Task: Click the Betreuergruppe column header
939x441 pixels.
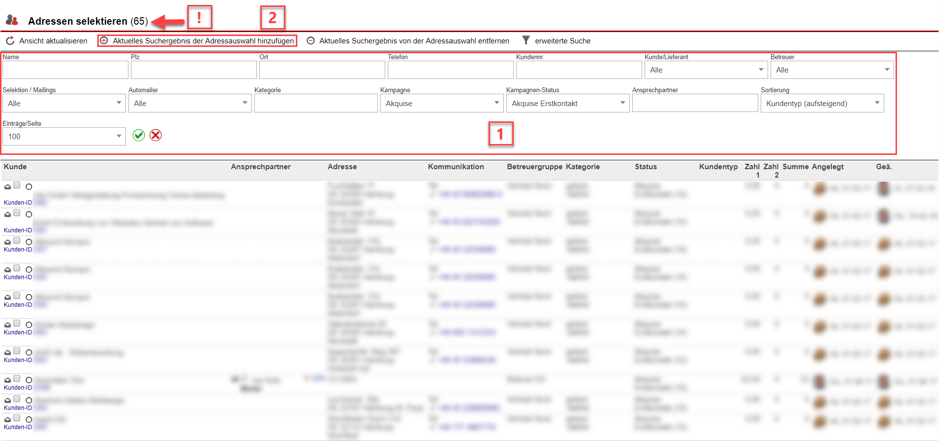Action: point(535,167)
